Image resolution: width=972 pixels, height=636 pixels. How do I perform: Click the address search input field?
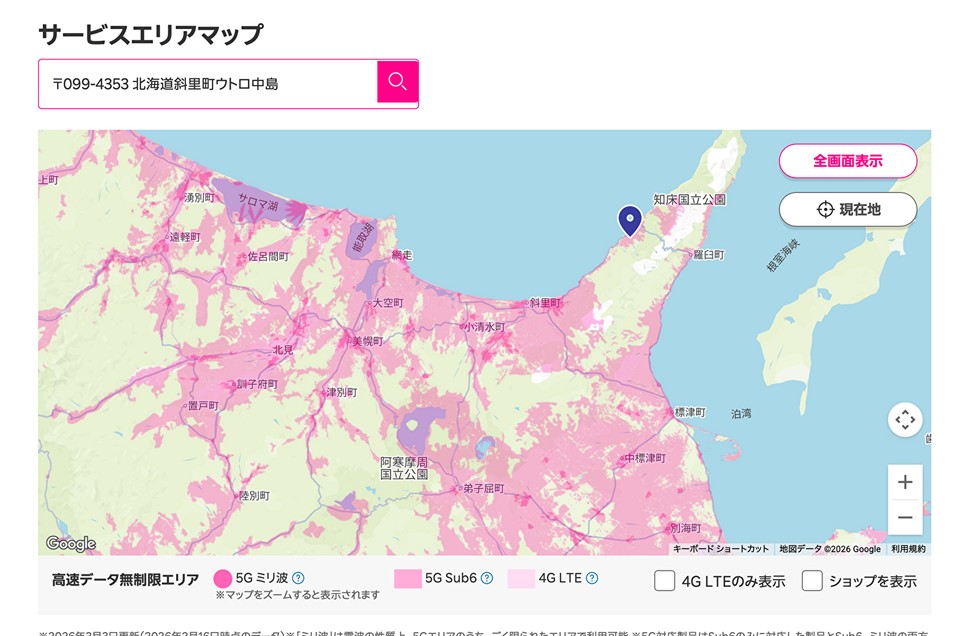pos(208,84)
